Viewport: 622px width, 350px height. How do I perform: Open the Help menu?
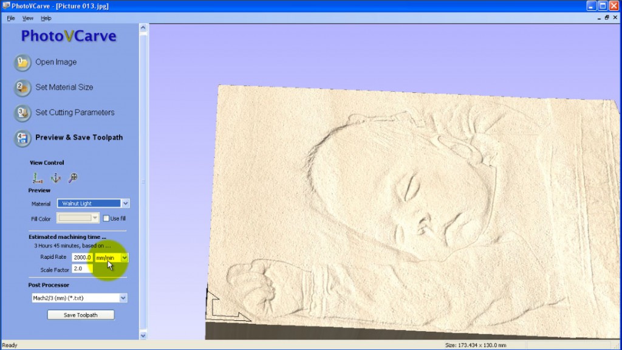(x=46, y=18)
